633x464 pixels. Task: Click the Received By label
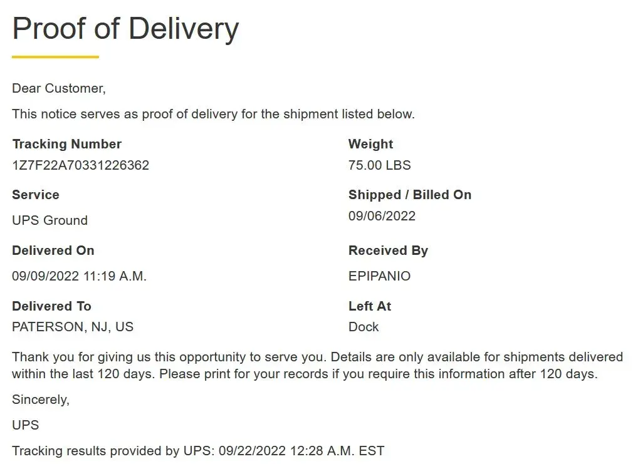388,250
